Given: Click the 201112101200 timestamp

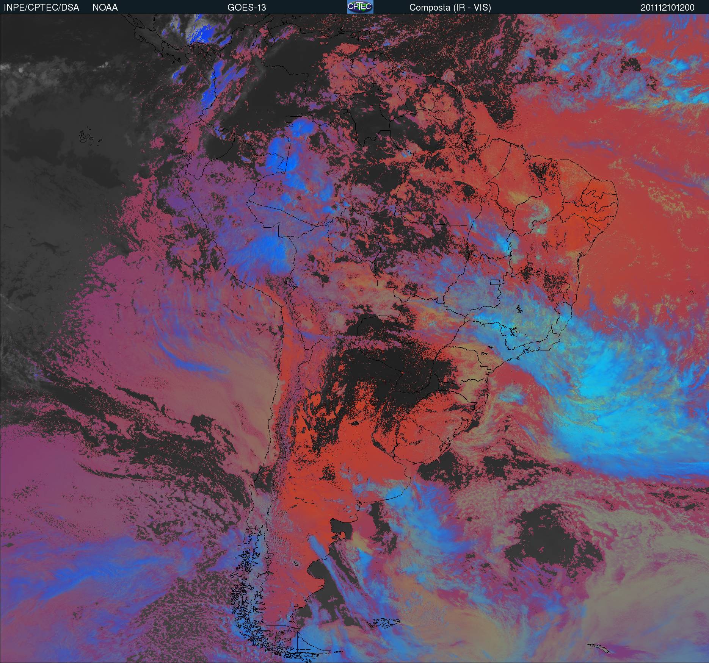Looking at the screenshot, I should 668,8.
